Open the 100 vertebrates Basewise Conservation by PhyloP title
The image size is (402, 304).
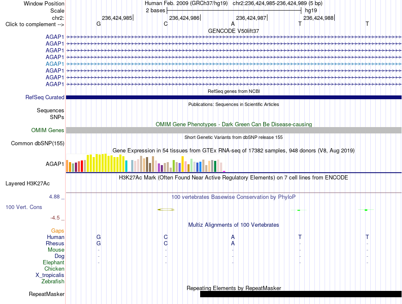click(234, 197)
